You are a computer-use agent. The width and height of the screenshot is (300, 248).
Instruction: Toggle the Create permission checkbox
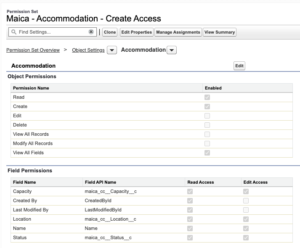pos(207,107)
